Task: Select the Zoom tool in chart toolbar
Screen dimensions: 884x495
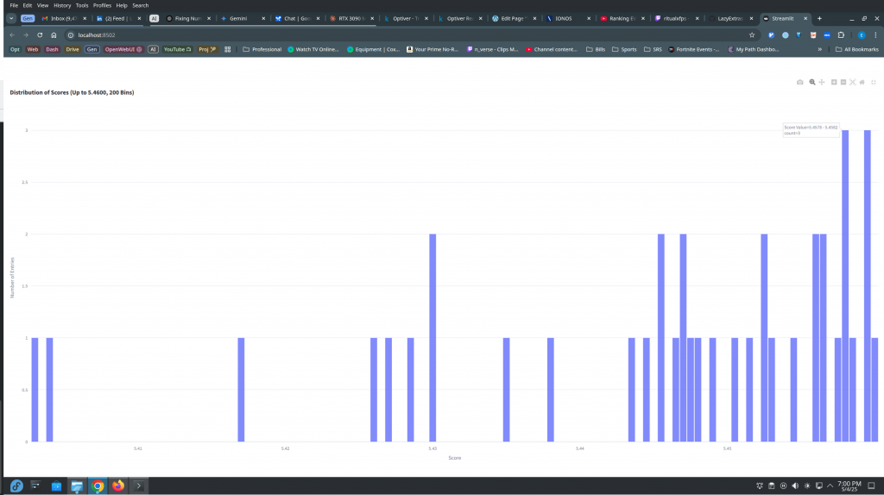Action: tap(812, 82)
